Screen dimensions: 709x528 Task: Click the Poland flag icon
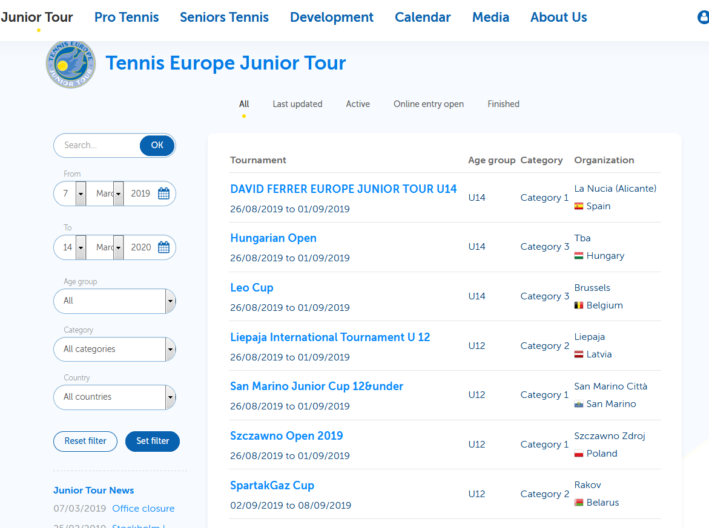579,454
